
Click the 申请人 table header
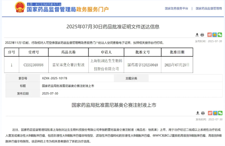pyautogui.click(x=106, y=52)
